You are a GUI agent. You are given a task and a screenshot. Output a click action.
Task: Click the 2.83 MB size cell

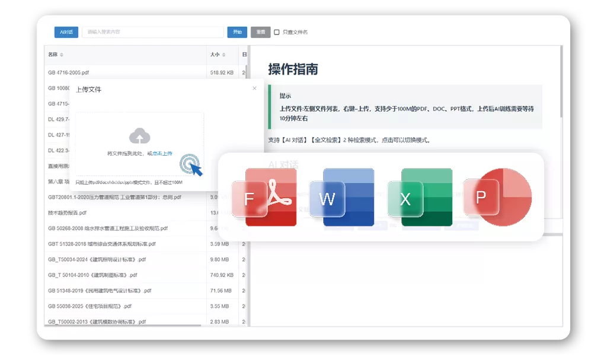coord(219,322)
